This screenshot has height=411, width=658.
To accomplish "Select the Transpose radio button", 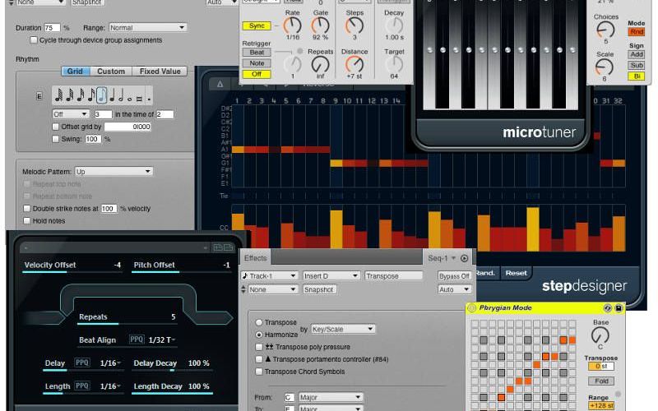I will [261, 323].
